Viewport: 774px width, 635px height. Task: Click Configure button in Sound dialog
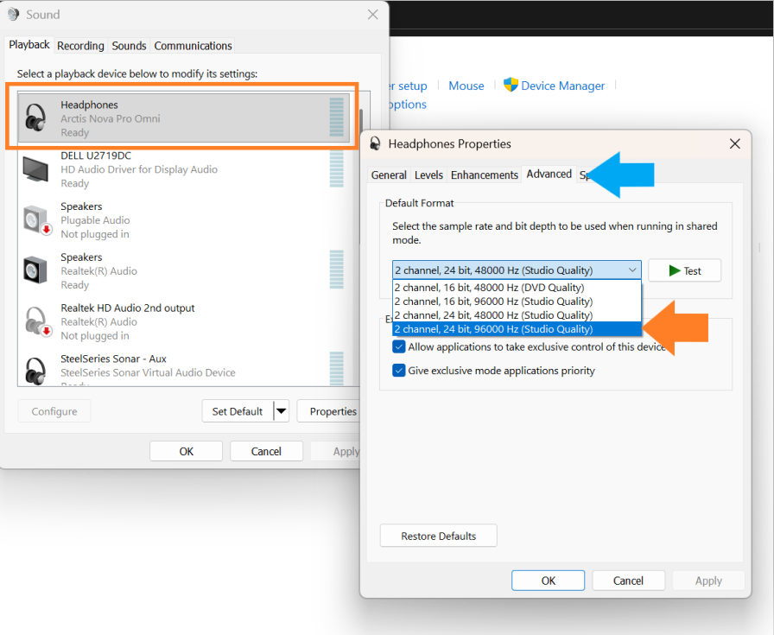tap(54, 411)
